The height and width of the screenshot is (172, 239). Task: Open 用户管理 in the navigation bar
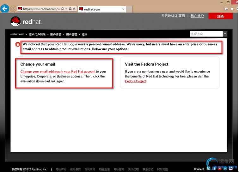(x=71, y=34)
